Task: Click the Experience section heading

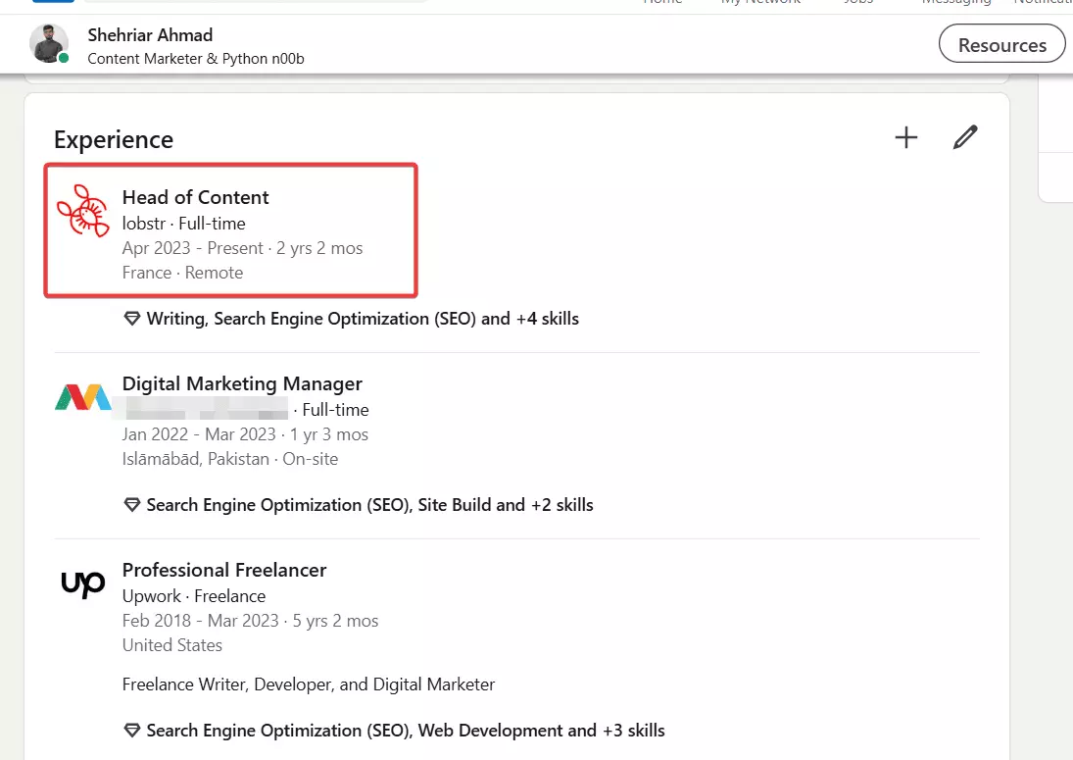Action: point(114,139)
